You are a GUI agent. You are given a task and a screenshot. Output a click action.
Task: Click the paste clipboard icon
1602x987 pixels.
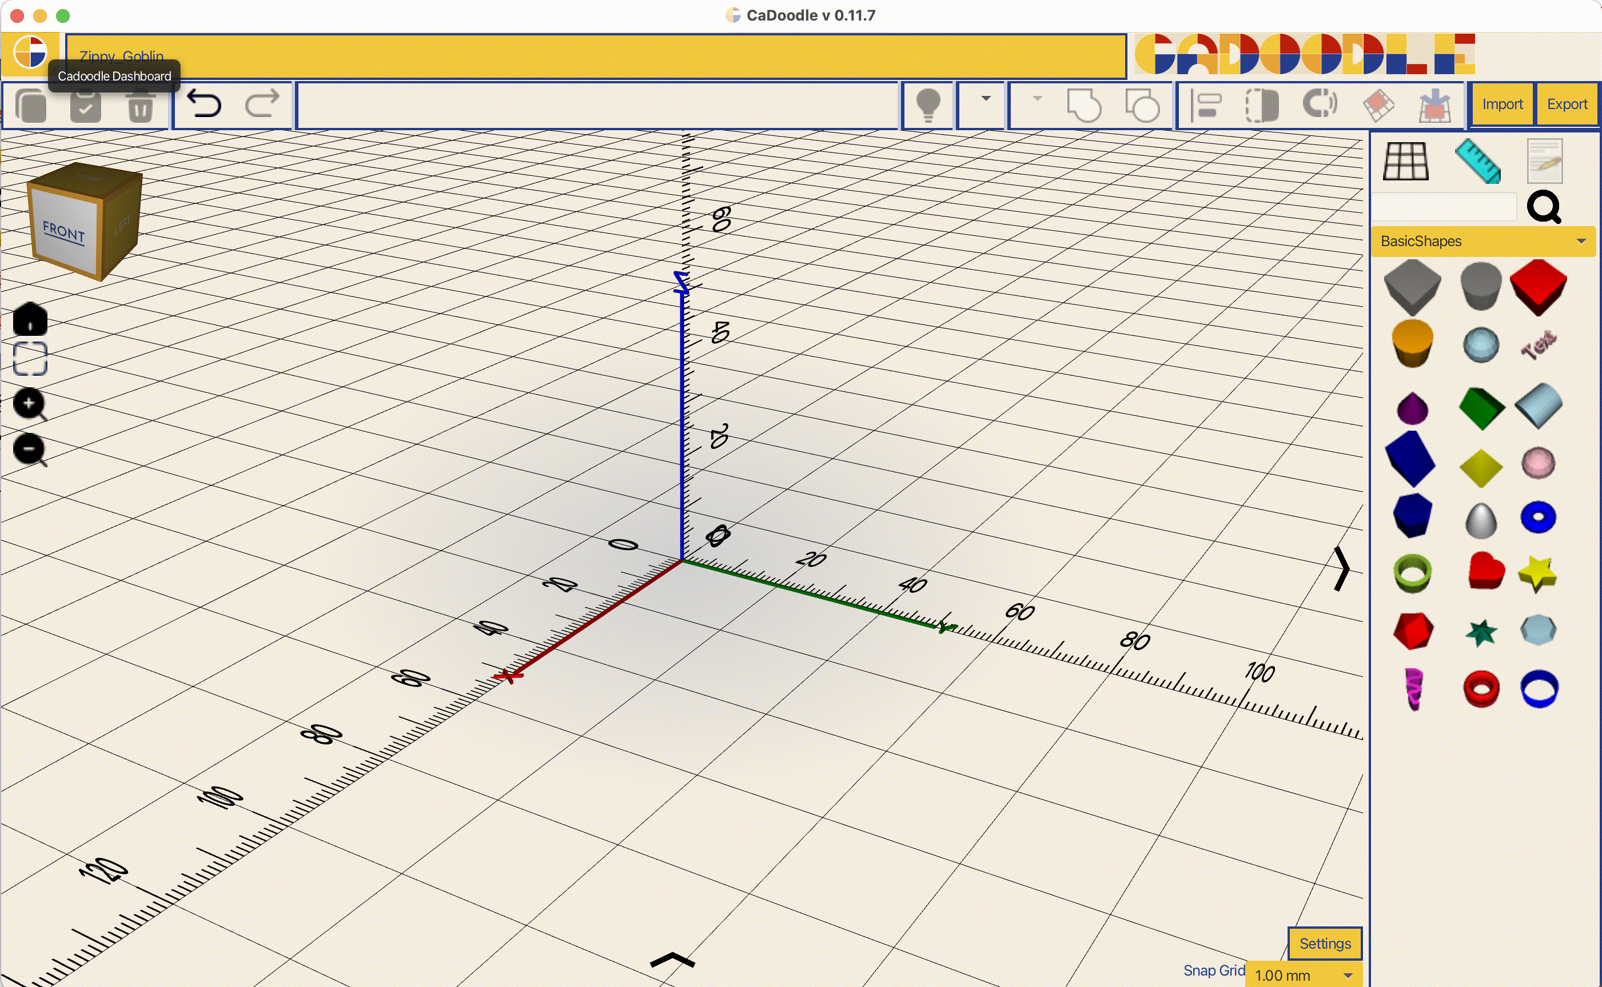[86, 105]
